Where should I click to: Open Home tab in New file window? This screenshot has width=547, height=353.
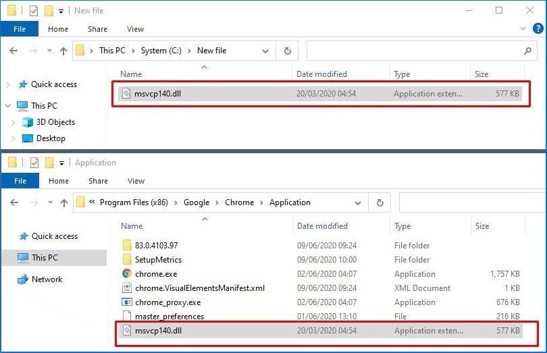point(58,29)
